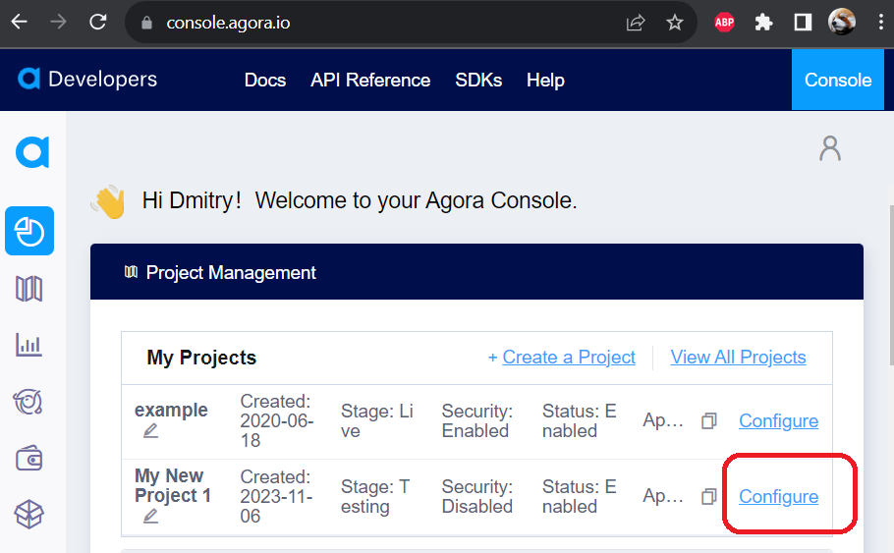Open the API Reference menu item
The image size is (894, 553).
tap(370, 80)
